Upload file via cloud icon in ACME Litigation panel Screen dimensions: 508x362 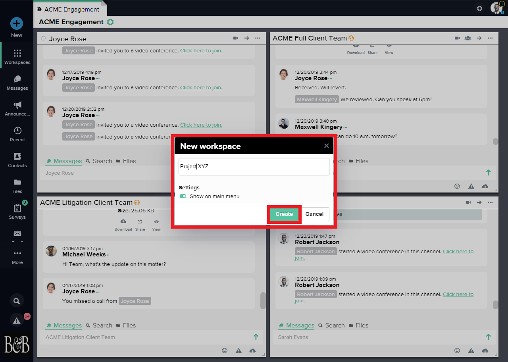coord(252,350)
